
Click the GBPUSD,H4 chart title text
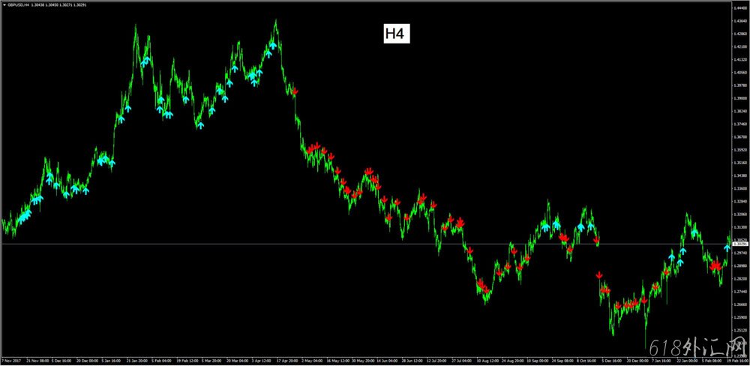pos(16,4)
